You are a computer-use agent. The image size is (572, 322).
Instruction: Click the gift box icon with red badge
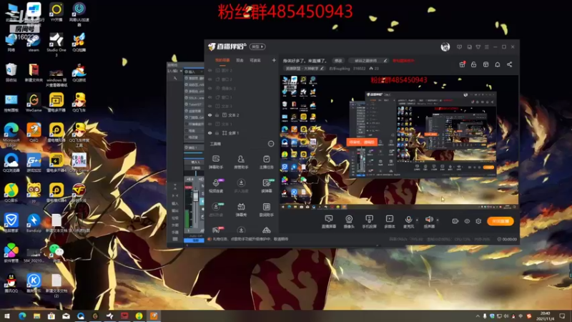click(462, 64)
